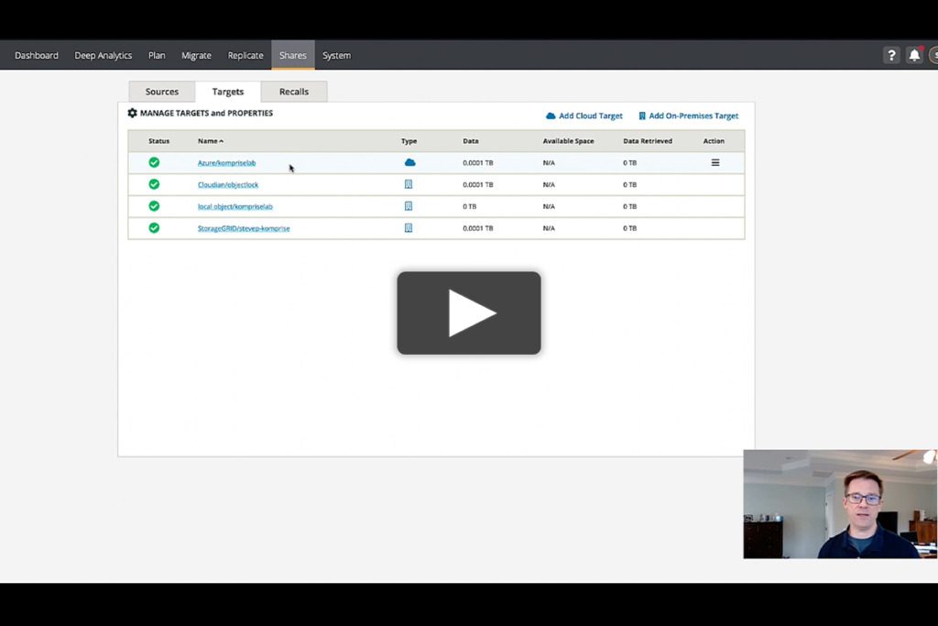Click the cloud Type icon on Azure/kompriselab row

click(x=409, y=161)
